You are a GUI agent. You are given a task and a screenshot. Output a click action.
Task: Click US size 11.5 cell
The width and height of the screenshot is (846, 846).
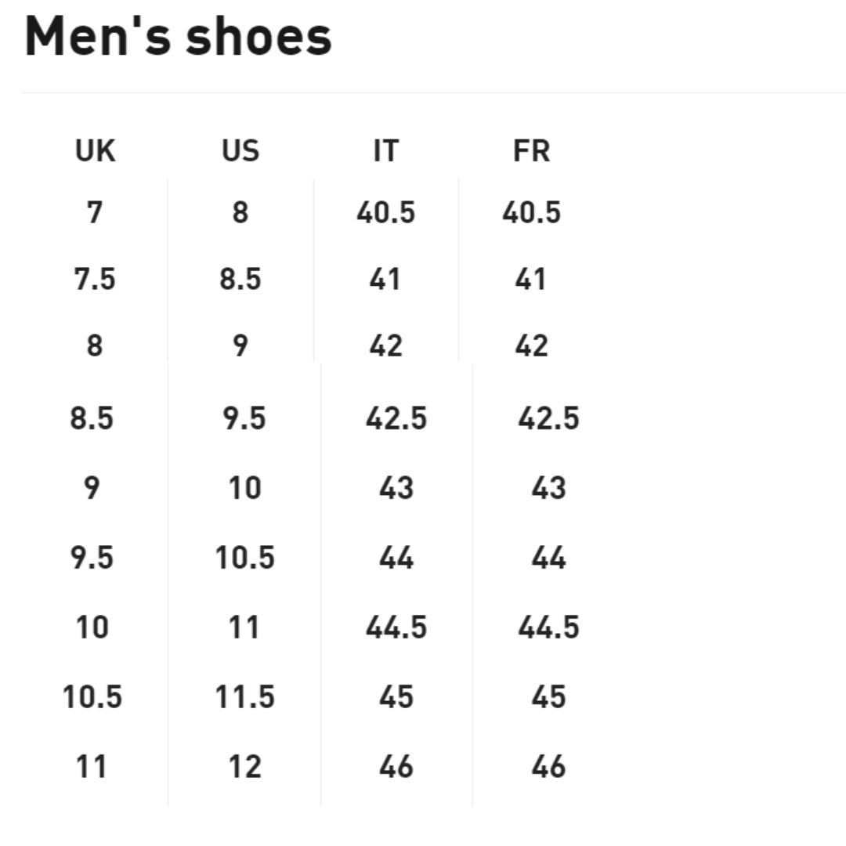coord(245,696)
